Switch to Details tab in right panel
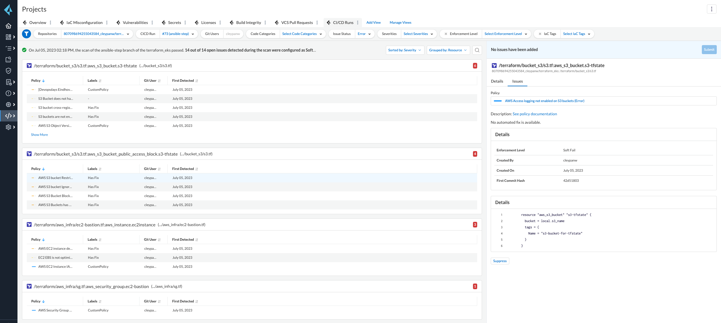This screenshot has height=323, width=721. coord(497,81)
